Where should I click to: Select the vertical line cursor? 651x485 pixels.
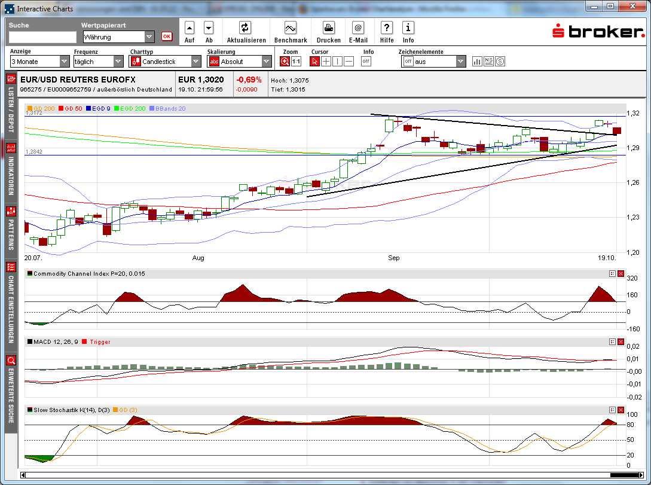click(x=338, y=62)
